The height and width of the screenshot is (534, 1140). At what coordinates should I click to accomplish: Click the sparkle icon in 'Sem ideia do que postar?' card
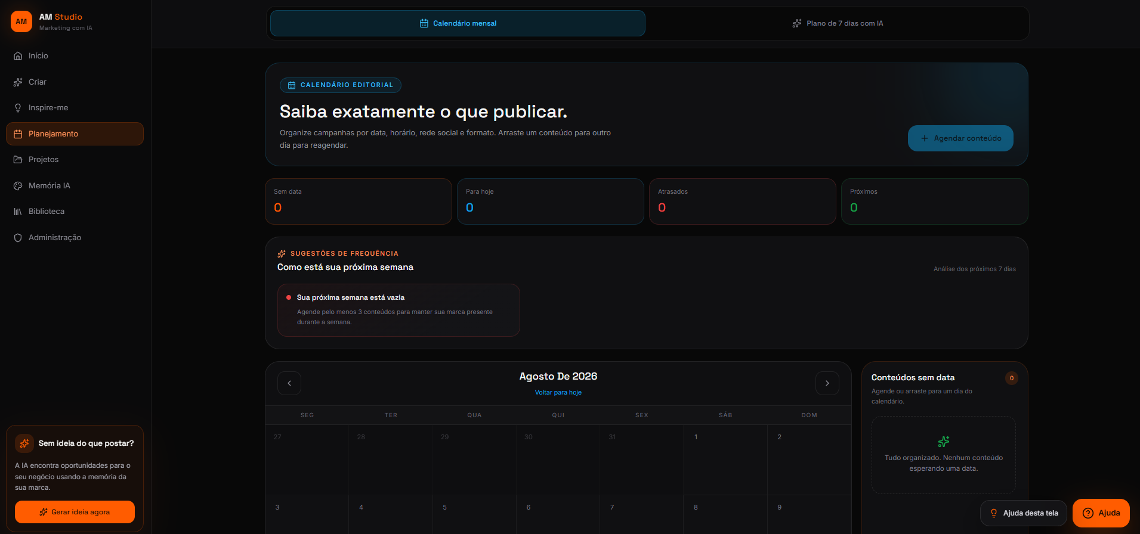click(x=24, y=443)
